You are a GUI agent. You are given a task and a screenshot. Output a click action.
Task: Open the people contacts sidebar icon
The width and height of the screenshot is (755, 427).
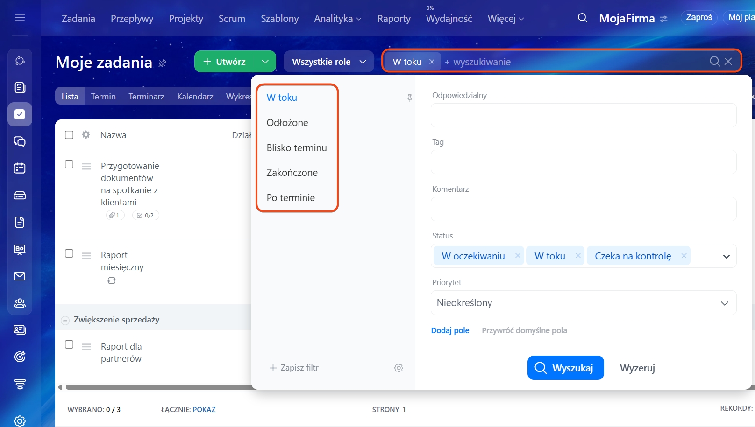click(20, 303)
